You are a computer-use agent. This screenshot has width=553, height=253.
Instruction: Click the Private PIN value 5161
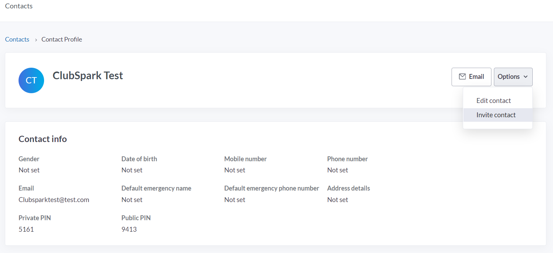click(x=26, y=229)
